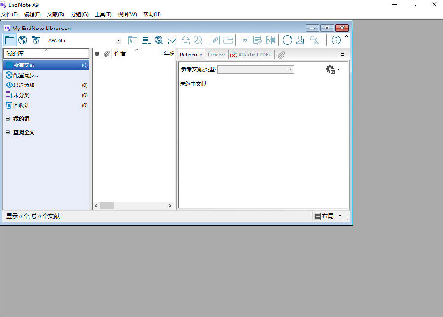Sort by attachment paperclip column
Viewport: 443px width, 317px height.
(106, 54)
